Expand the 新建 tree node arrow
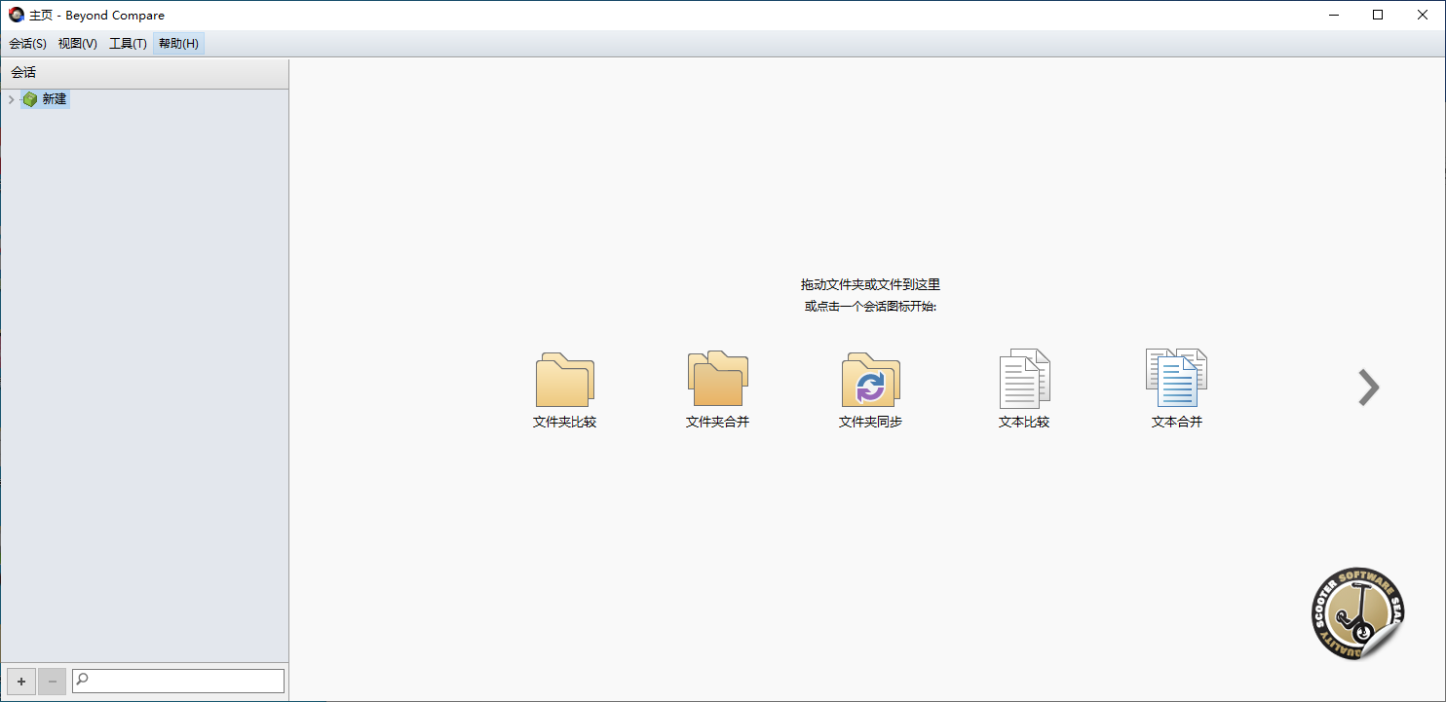Image resolution: width=1446 pixels, height=702 pixels. click(x=11, y=99)
